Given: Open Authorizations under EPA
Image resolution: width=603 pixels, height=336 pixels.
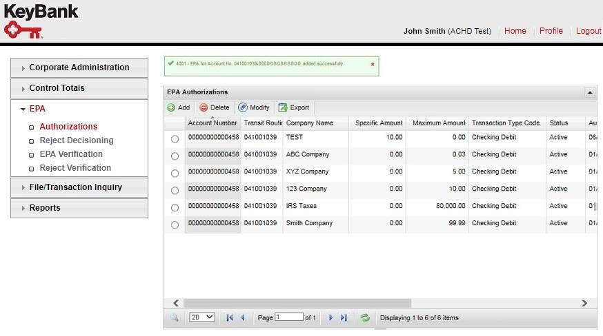Looking at the screenshot, I should (68, 126).
